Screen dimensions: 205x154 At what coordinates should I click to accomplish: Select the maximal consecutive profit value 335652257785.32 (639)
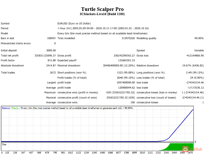pos(120,98)
